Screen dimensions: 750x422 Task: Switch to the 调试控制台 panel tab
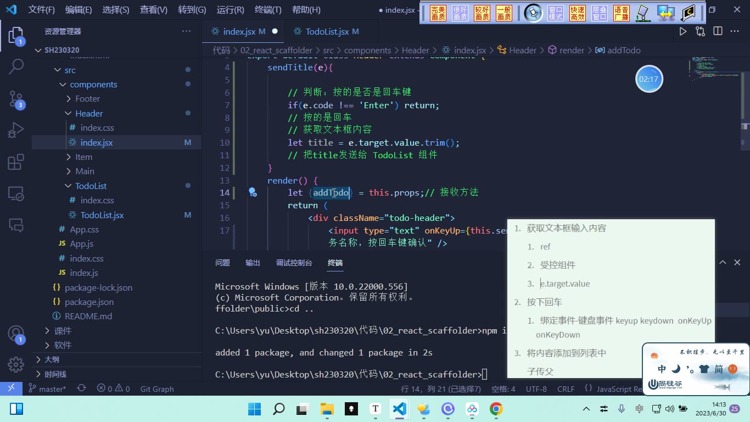[294, 263]
